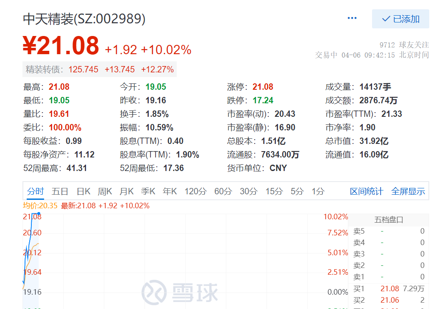Viewport: 439px width, 309px height.
Task: Open the 精装转债 convertible bond quote
Action: point(100,69)
